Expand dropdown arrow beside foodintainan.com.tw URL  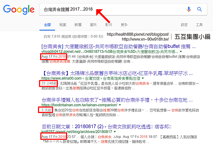(120, 105)
